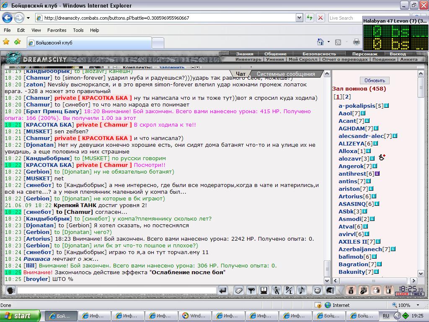This screenshot has width=429, height=322.
Task: Open the Безопасность game menu
Action: (319, 54)
